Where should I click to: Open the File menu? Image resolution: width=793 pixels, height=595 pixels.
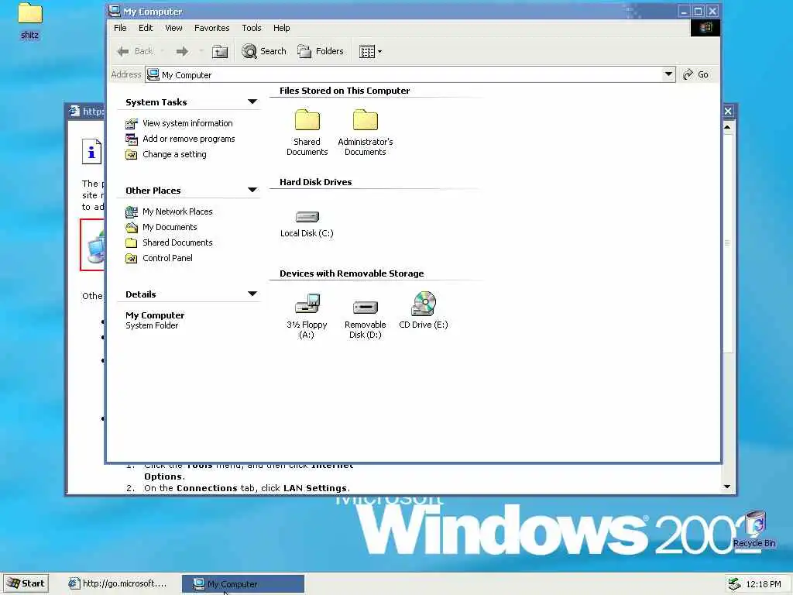click(120, 28)
